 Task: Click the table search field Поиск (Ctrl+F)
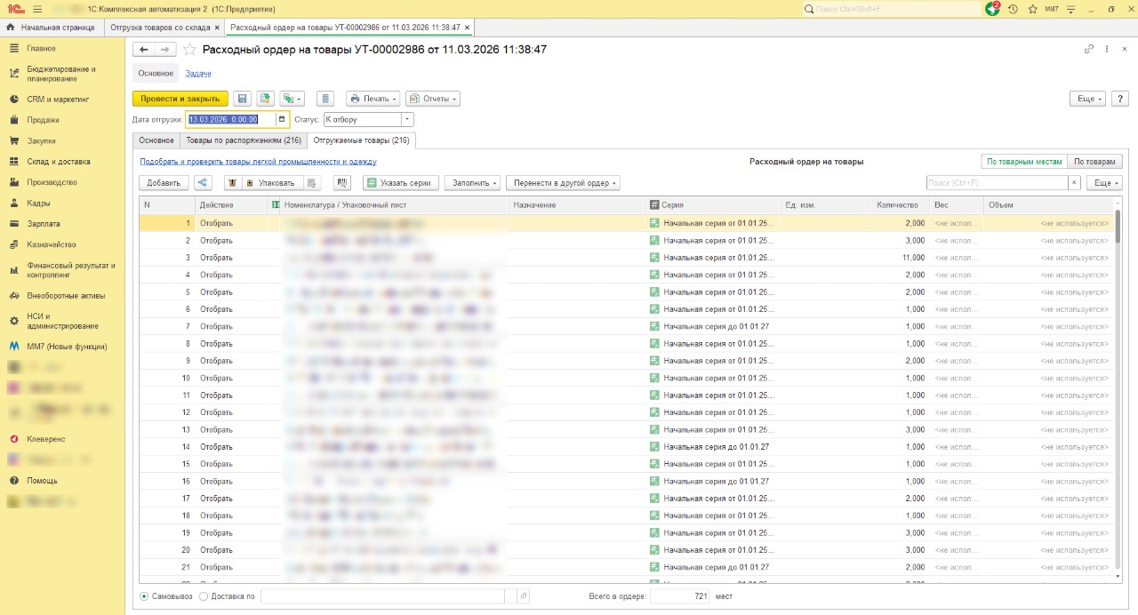pyautogui.click(x=997, y=183)
